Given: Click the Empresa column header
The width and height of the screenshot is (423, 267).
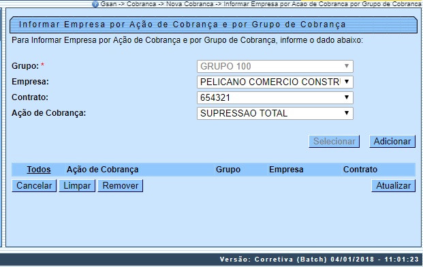Looking at the screenshot, I should pyautogui.click(x=286, y=170).
